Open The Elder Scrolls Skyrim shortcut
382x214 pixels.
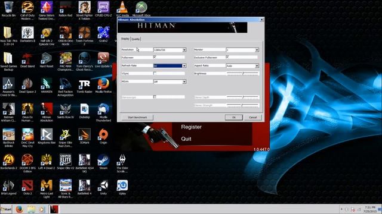[122, 163]
